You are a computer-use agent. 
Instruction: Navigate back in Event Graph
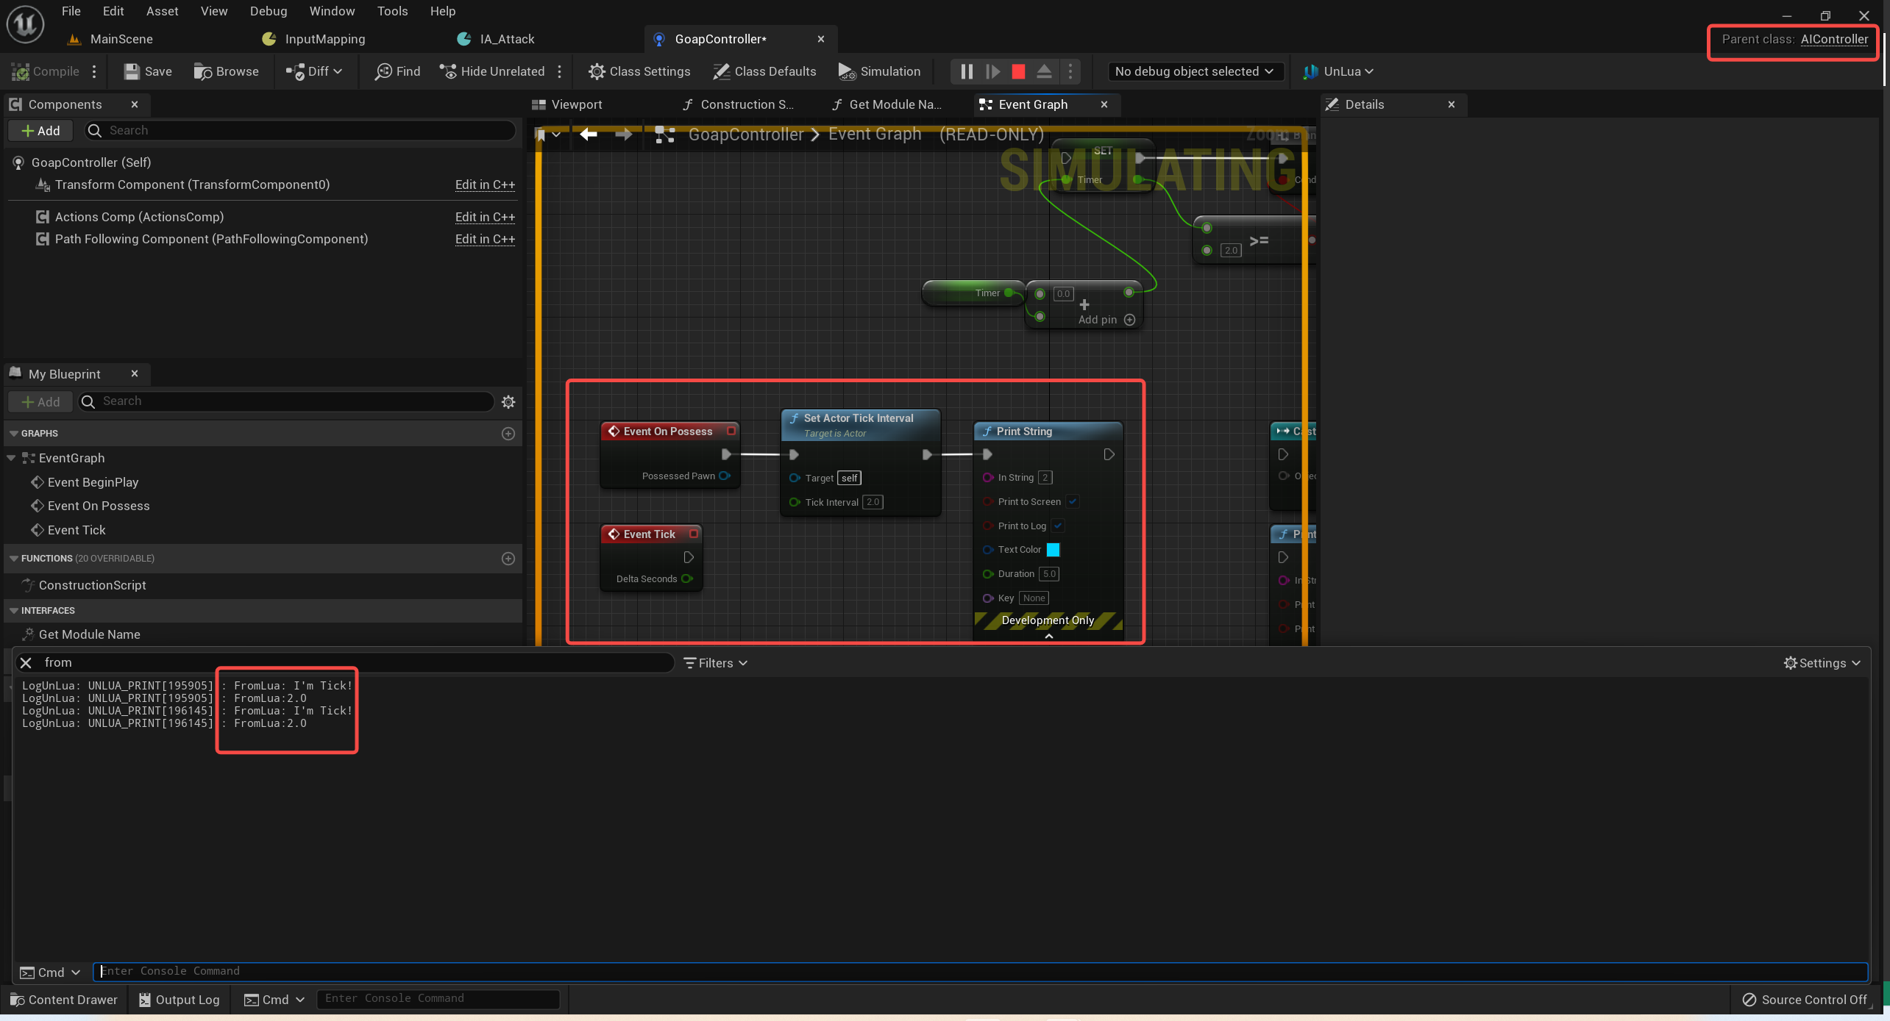point(588,134)
